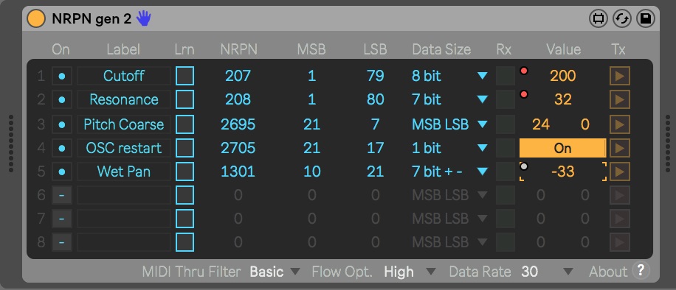
Task: Click the About question mark icon
Action: [641, 271]
